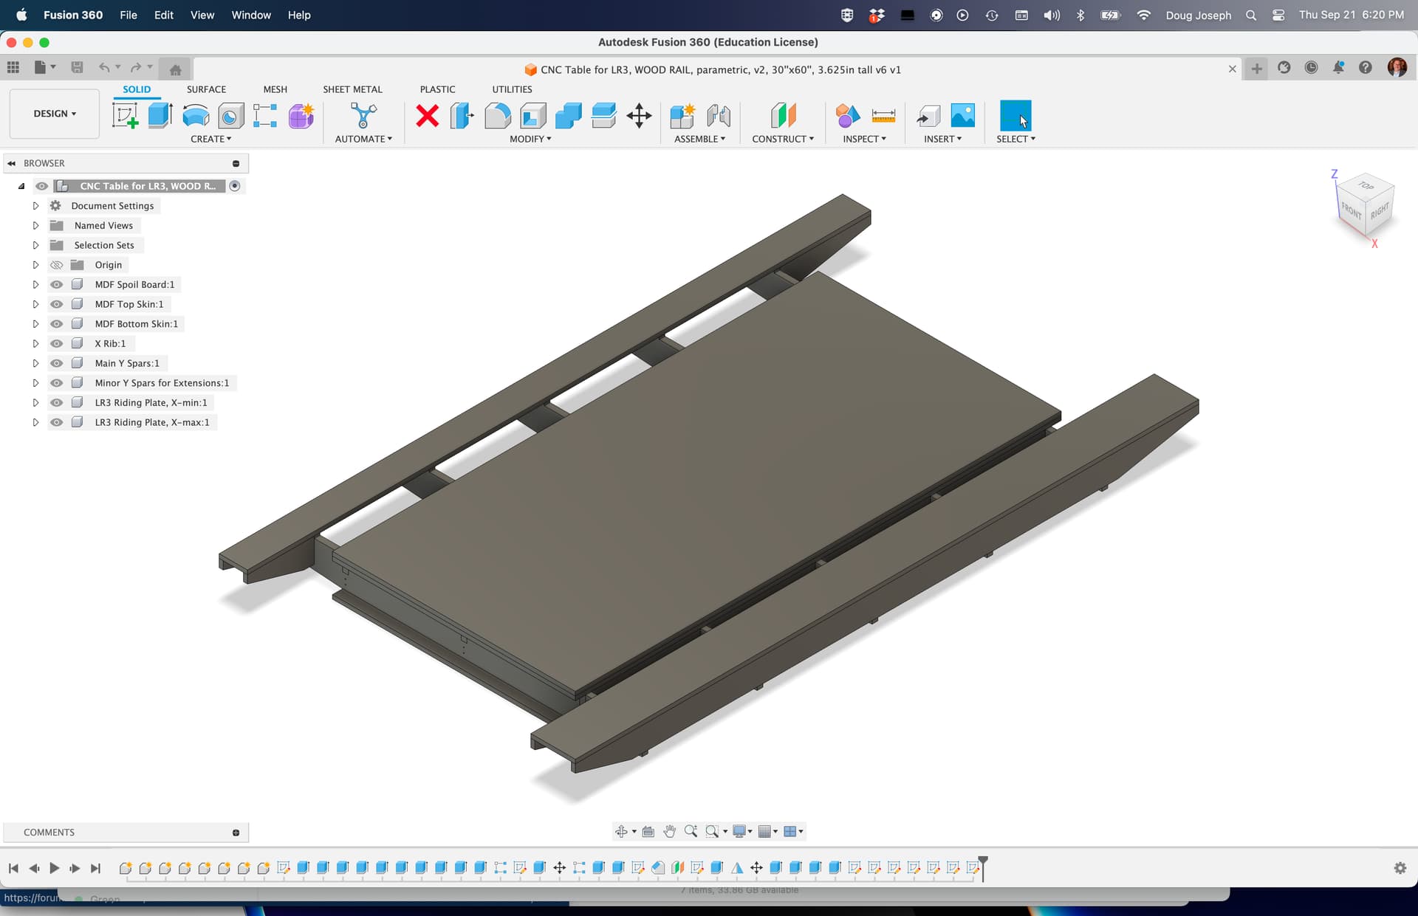
Task: Click the Create Sketch tool icon
Action: (125, 116)
